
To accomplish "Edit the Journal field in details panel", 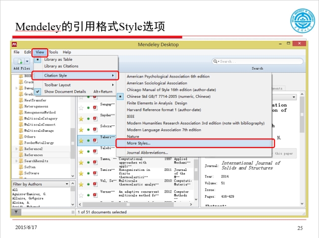I will (x=251, y=165).
